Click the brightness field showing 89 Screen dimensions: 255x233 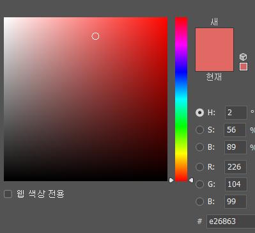[235, 147]
